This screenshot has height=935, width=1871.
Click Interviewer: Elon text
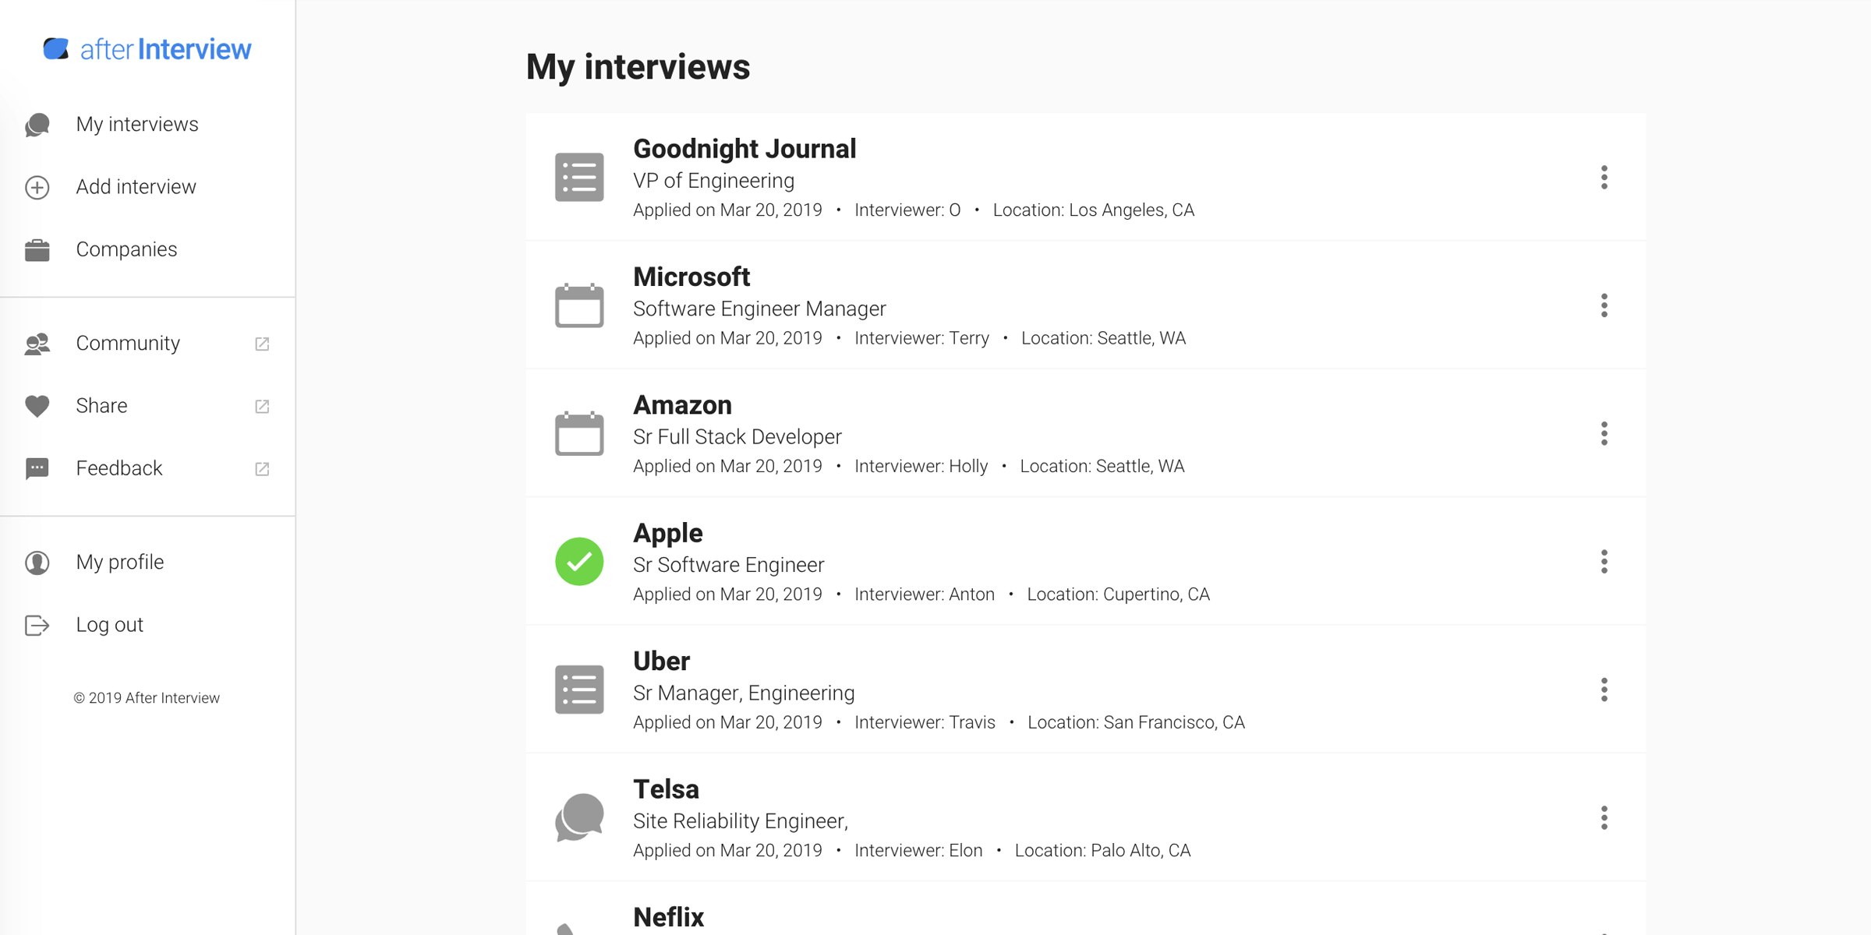pyautogui.click(x=918, y=850)
